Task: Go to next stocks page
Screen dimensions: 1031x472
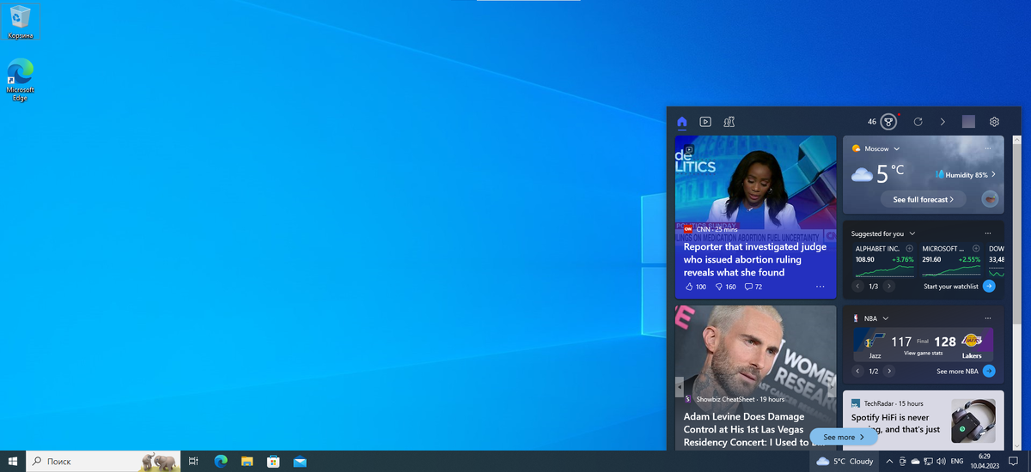Action: pyautogui.click(x=889, y=286)
